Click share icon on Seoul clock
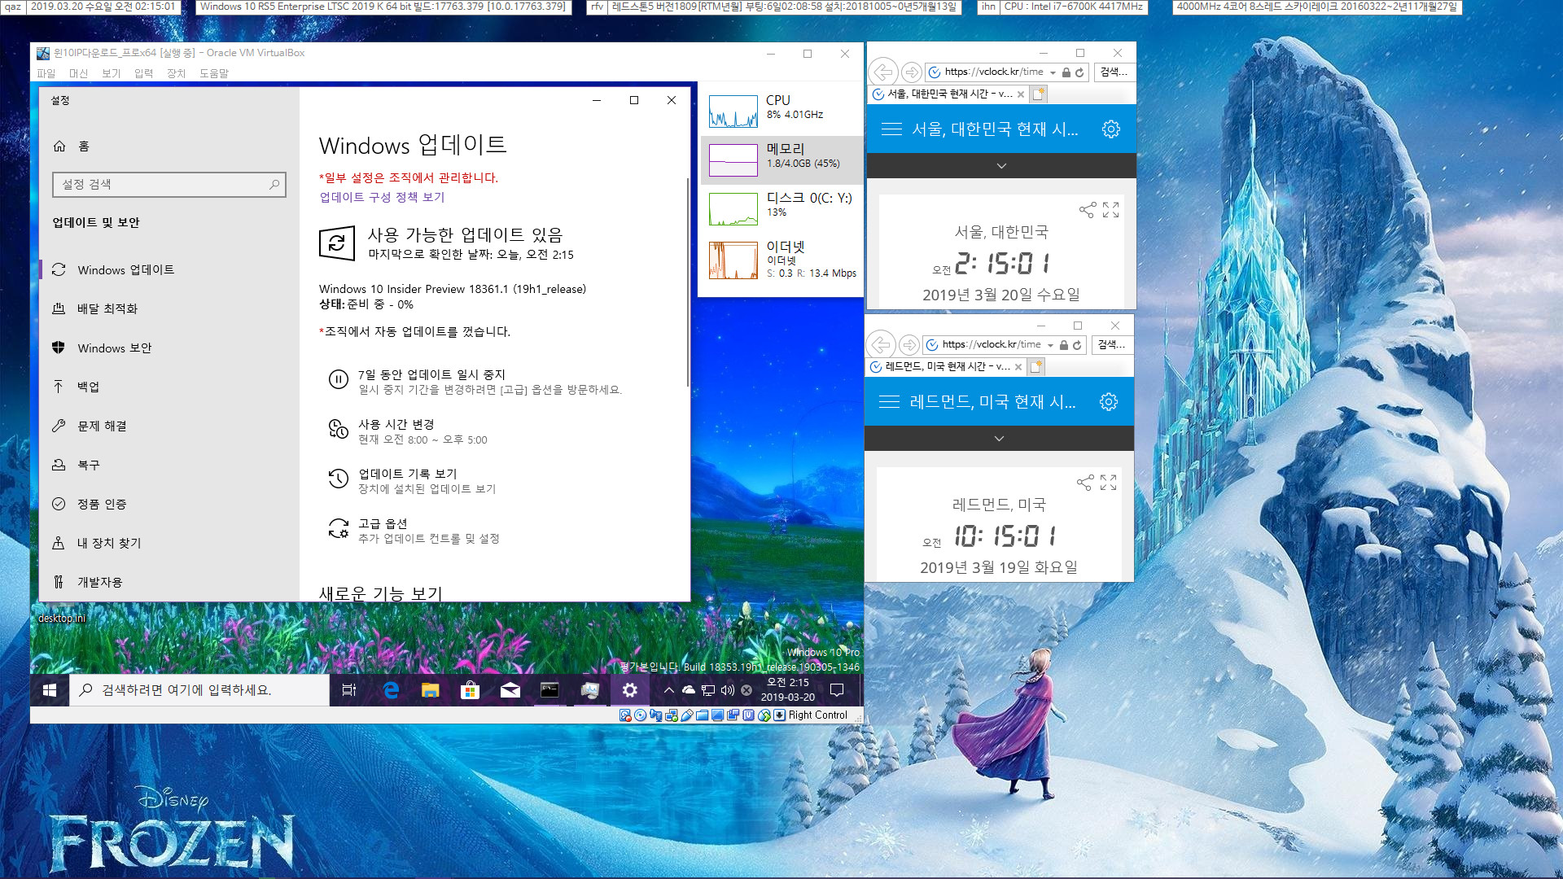 click(x=1088, y=210)
